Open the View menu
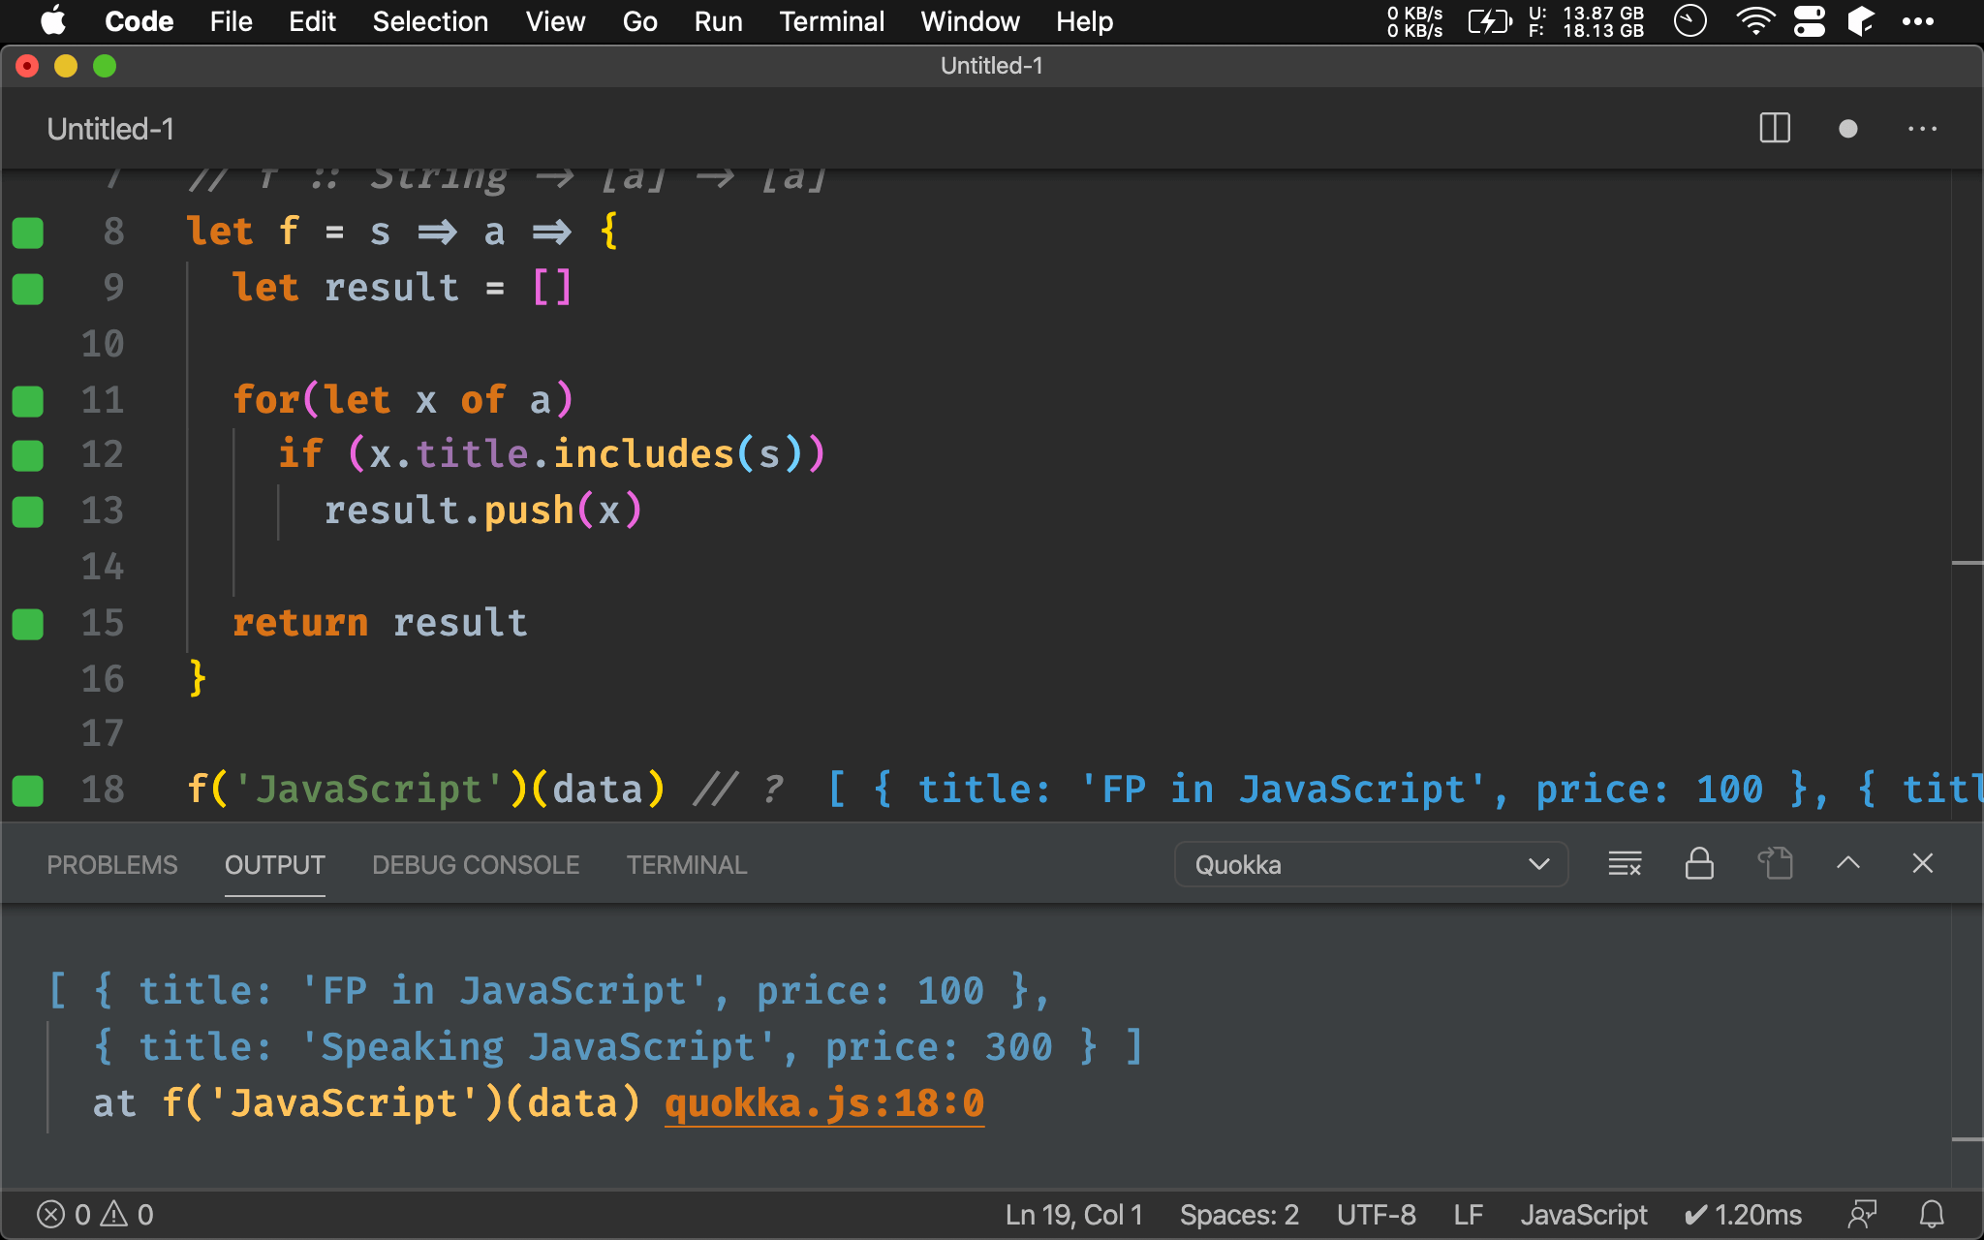1984x1240 pixels. (x=555, y=21)
